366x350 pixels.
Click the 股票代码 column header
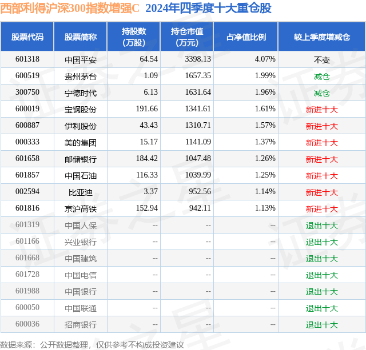(27, 37)
